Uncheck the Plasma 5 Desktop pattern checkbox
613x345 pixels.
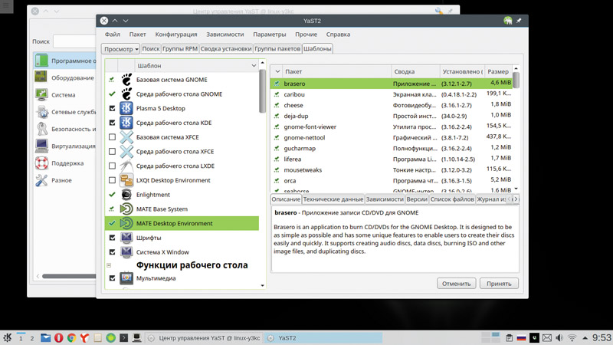tap(112, 108)
